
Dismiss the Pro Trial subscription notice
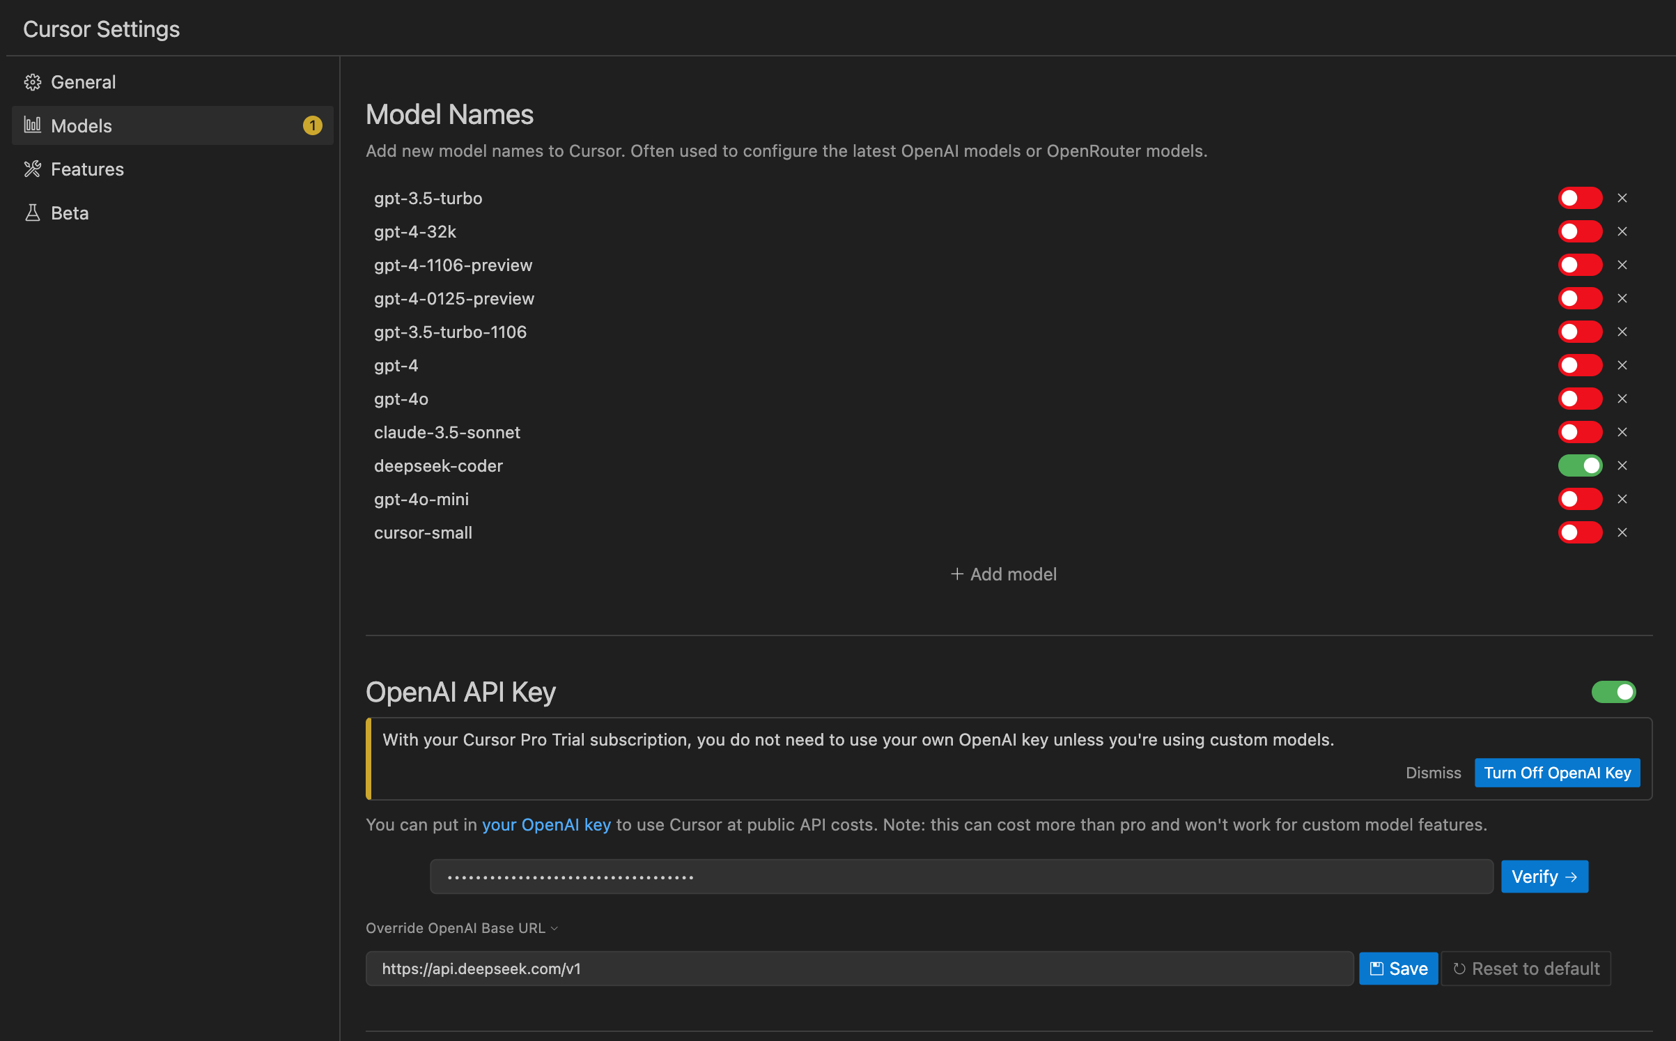[1433, 773]
